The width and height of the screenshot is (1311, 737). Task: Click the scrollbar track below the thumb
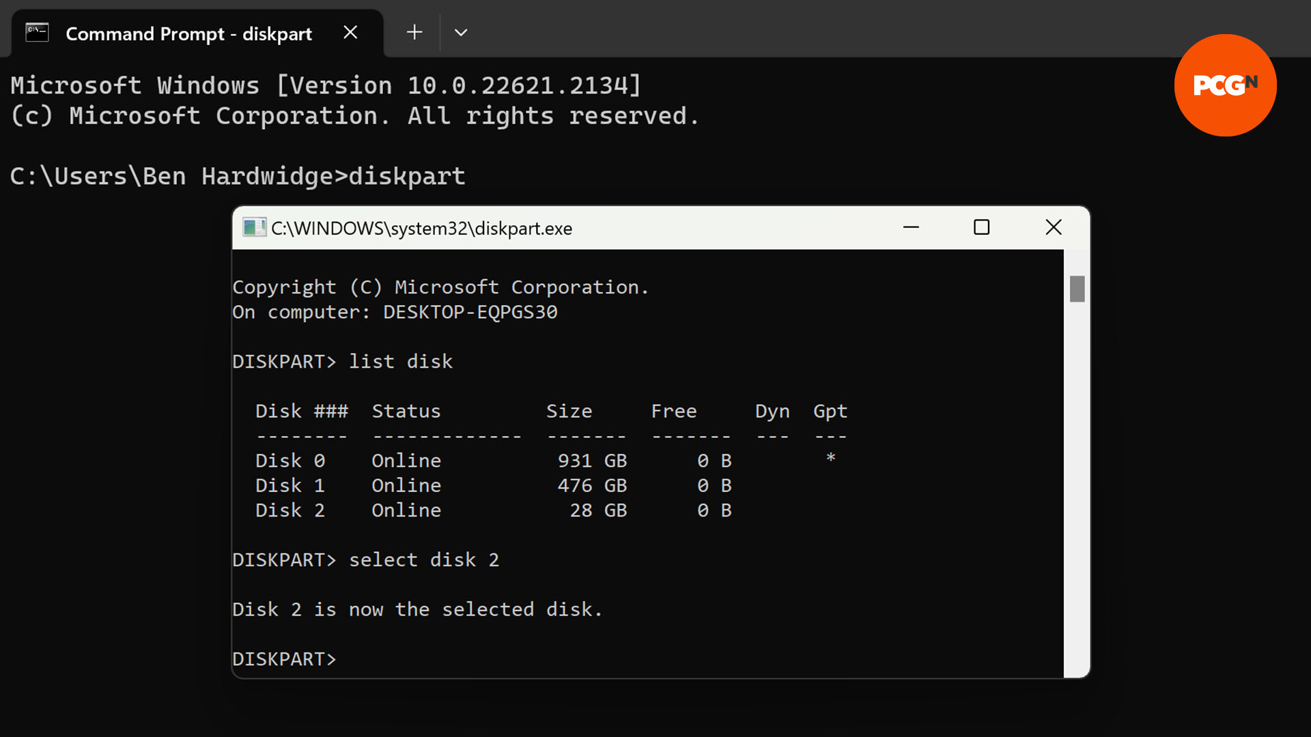click(1077, 478)
